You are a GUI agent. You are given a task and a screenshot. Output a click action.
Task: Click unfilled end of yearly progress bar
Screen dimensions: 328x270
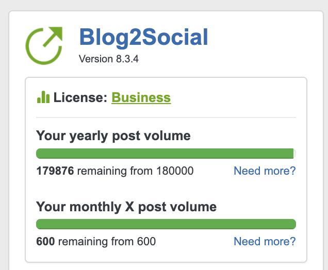295,153
